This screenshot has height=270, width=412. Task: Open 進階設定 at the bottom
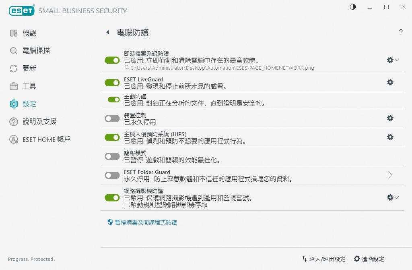coord(369,259)
